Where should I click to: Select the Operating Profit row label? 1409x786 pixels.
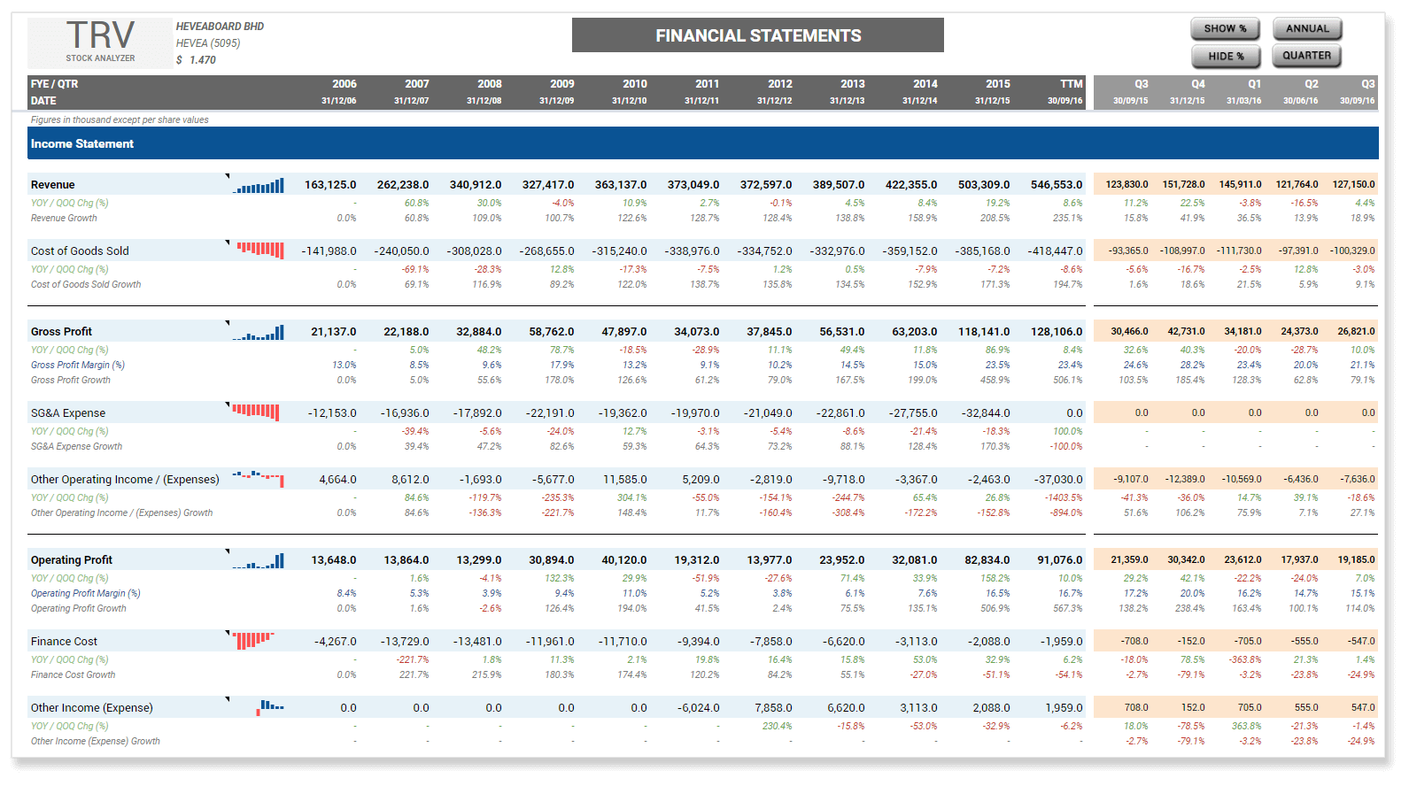pos(72,560)
